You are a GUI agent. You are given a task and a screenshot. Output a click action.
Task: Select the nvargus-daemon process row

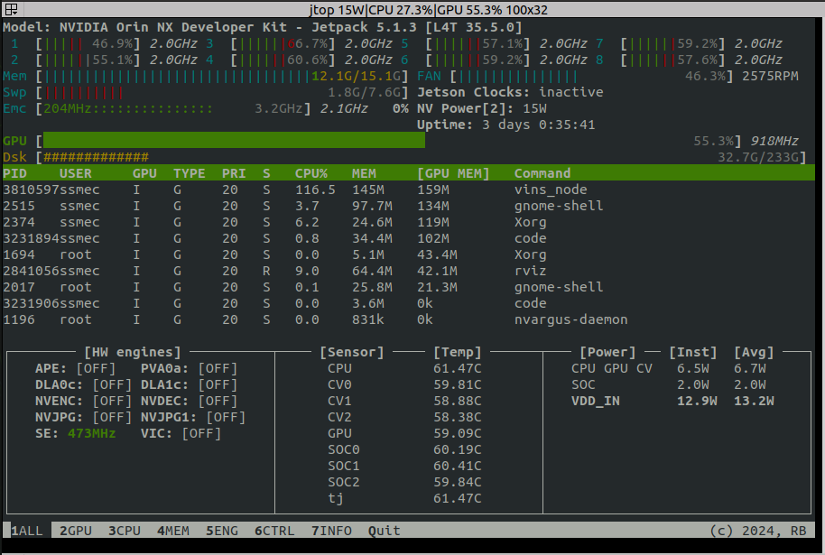point(408,319)
